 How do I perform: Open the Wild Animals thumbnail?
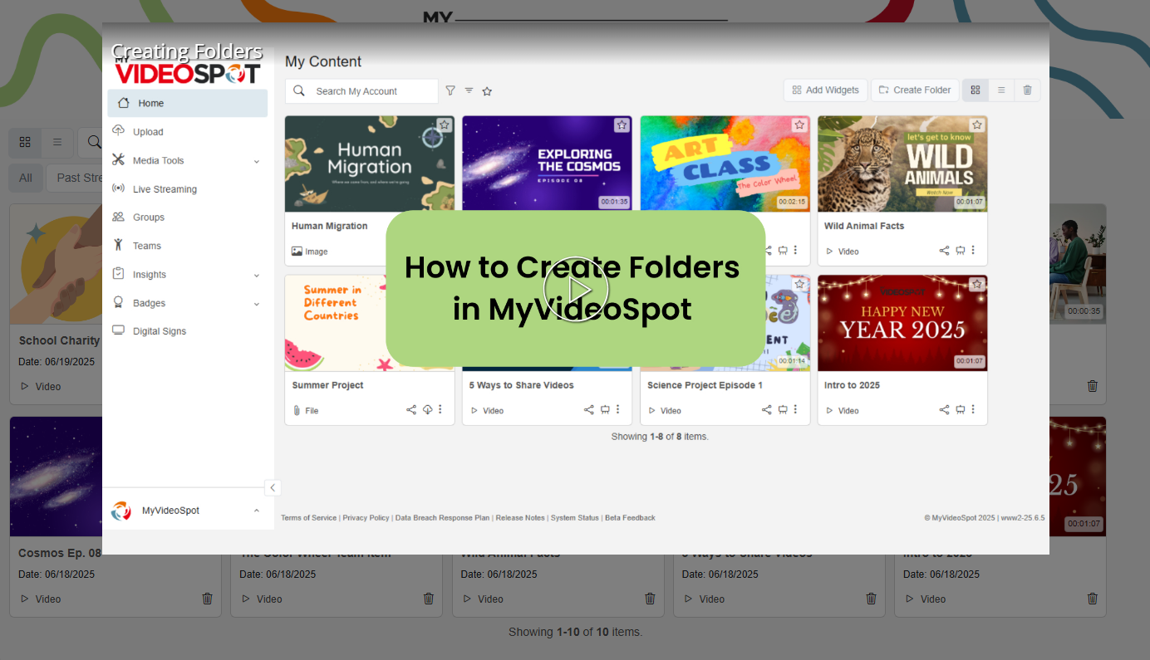coord(902,164)
